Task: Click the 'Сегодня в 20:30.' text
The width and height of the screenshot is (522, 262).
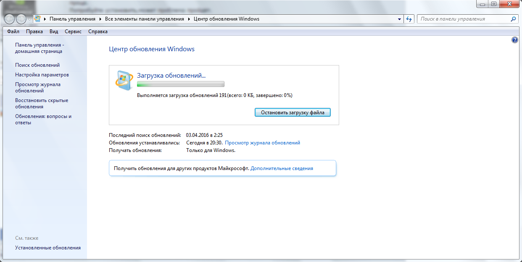Action: [205, 143]
